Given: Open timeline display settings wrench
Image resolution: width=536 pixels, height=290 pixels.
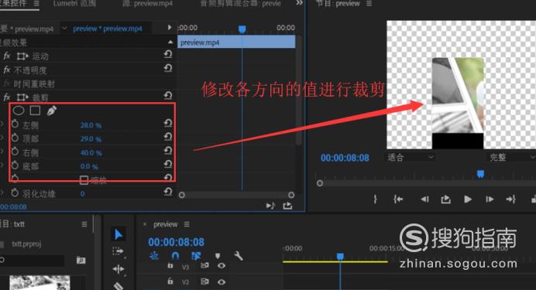Looking at the screenshot, I should click(239, 255).
